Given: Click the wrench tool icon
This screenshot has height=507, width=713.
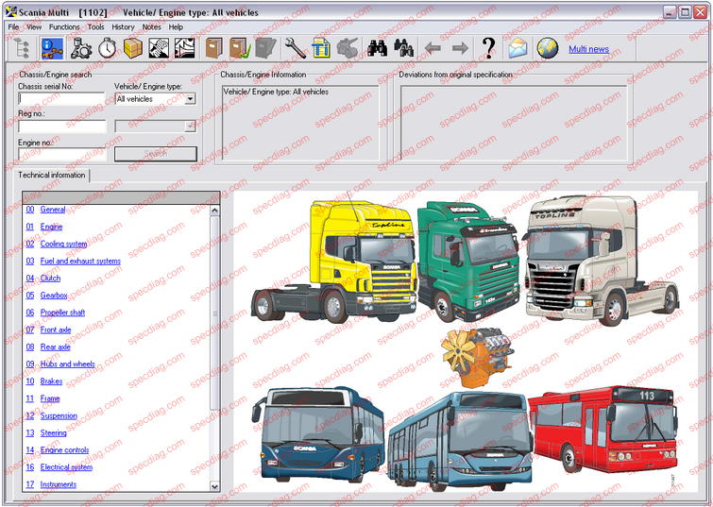Looking at the screenshot, I should click(x=295, y=47).
